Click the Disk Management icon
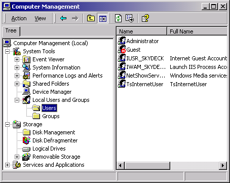230x183 pixels. (26, 132)
